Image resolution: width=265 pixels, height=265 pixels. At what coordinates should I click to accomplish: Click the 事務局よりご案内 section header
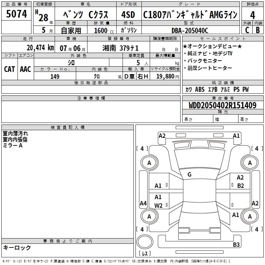click(68, 241)
